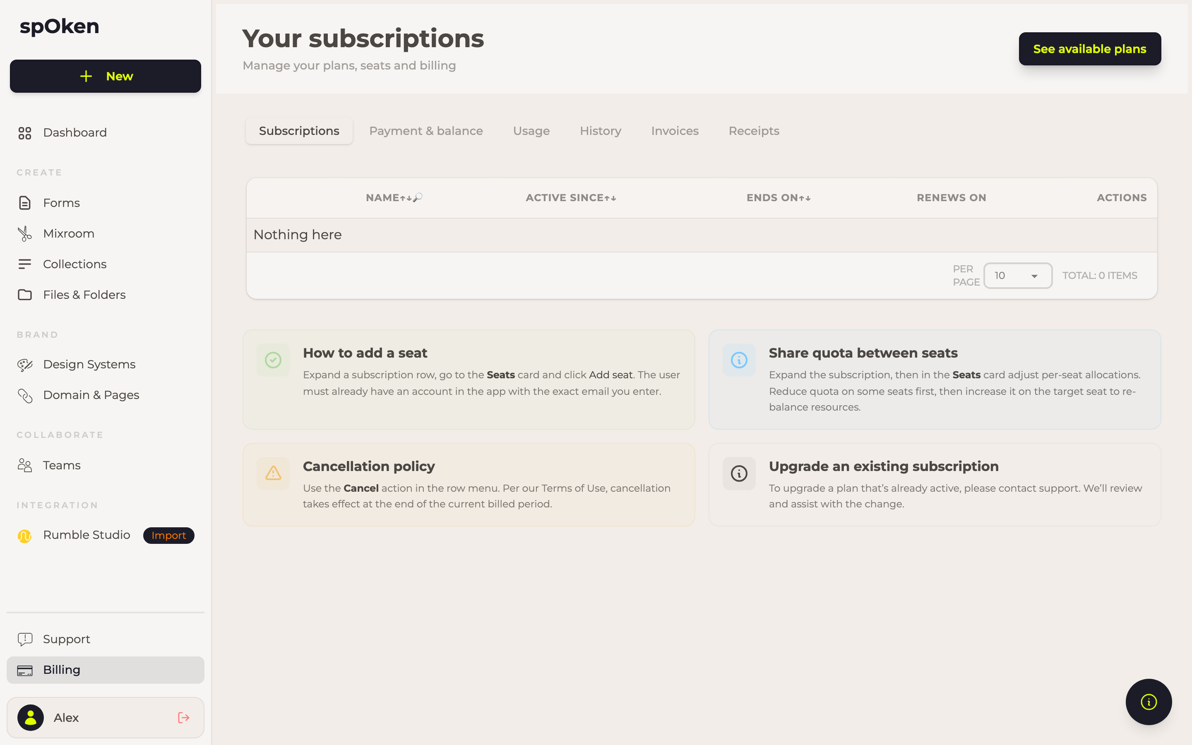The image size is (1192, 745).
Task: Click the See available plans button
Action: pyautogui.click(x=1089, y=49)
